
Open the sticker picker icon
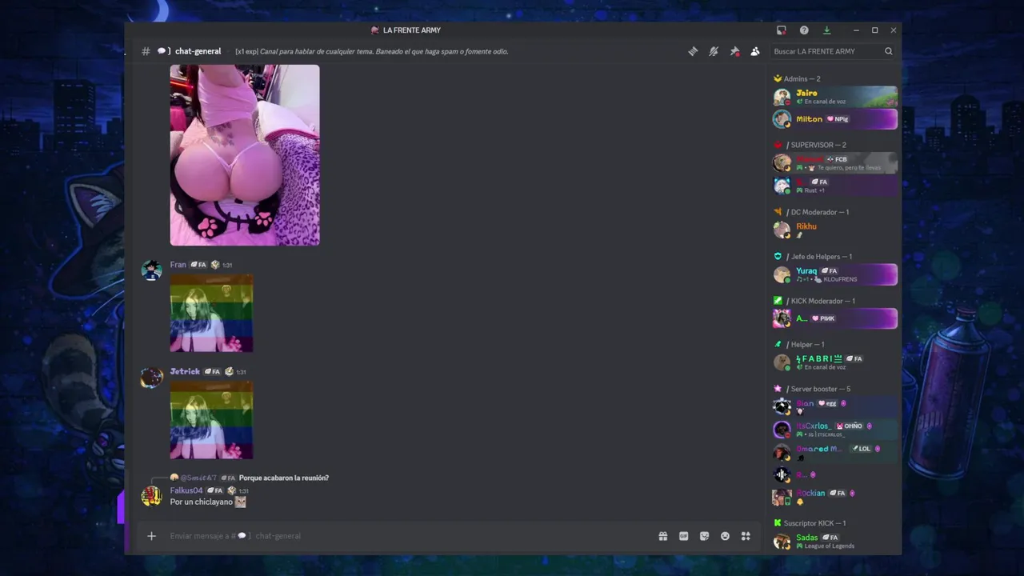[704, 536]
